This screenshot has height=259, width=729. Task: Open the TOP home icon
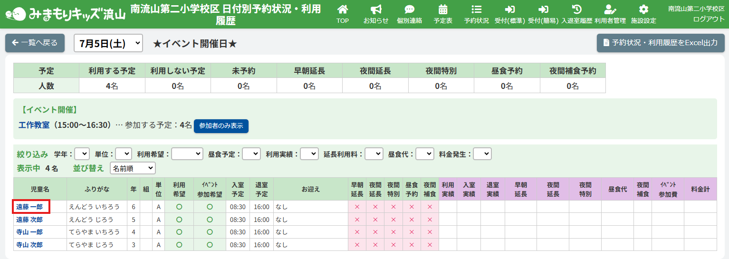coord(342,10)
